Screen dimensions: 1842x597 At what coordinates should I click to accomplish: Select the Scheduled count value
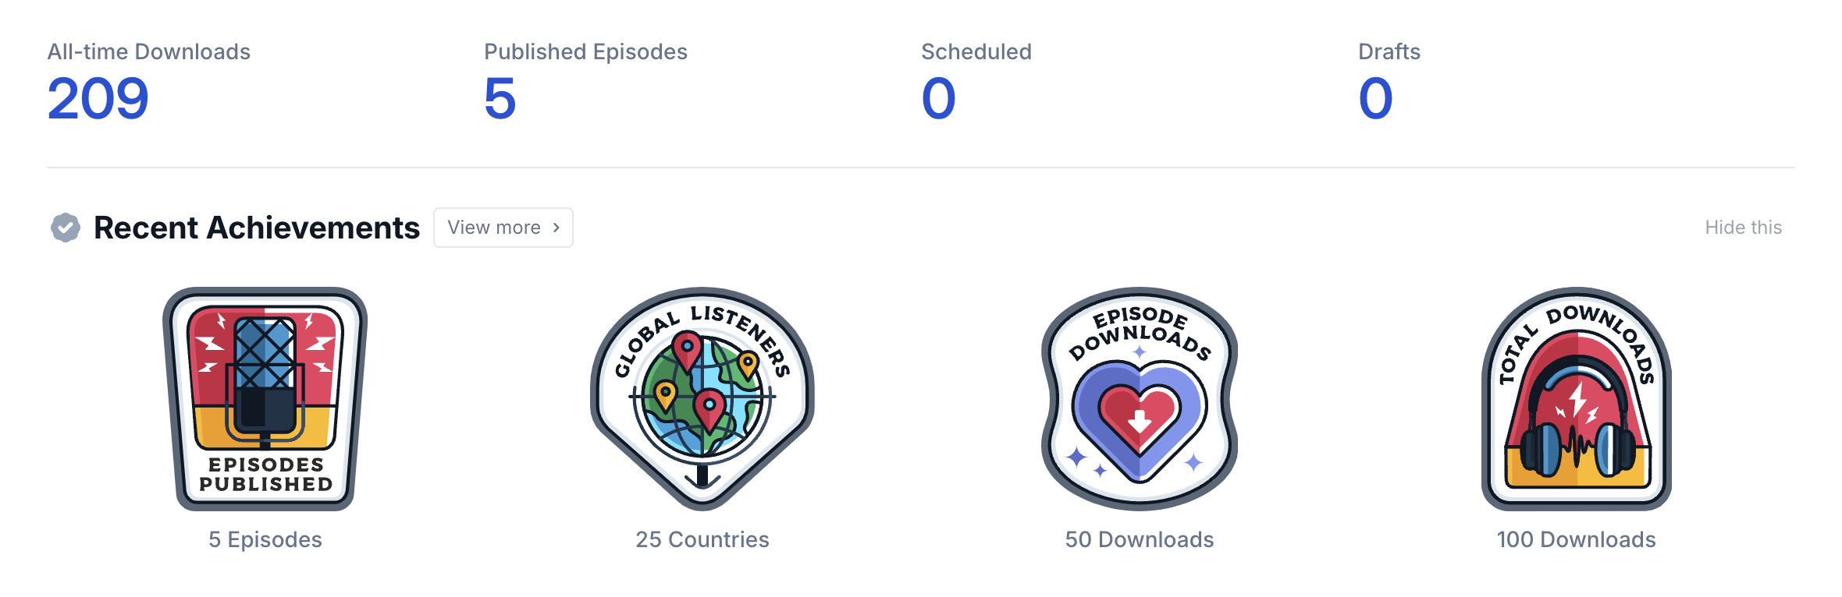(939, 99)
